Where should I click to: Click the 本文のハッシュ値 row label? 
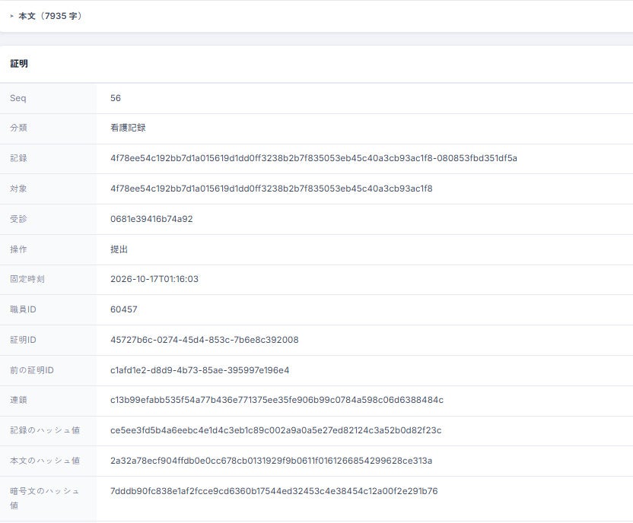point(45,461)
